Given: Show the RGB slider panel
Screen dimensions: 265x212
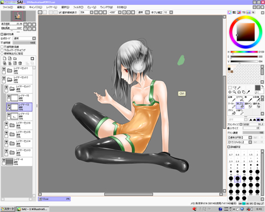Looking at the screenshot, I should 234,12.
